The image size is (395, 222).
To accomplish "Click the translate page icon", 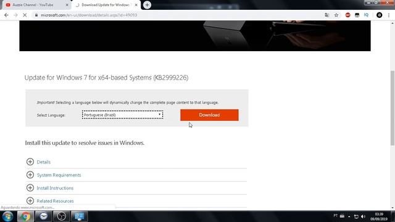I will pyautogui.click(x=326, y=15).
